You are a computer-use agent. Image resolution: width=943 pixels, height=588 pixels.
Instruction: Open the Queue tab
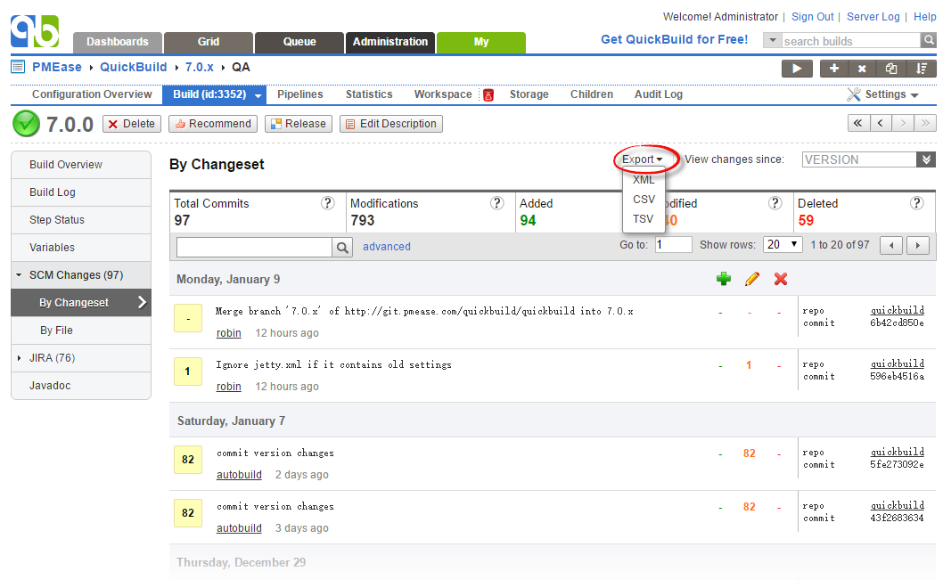click(299, 42)
